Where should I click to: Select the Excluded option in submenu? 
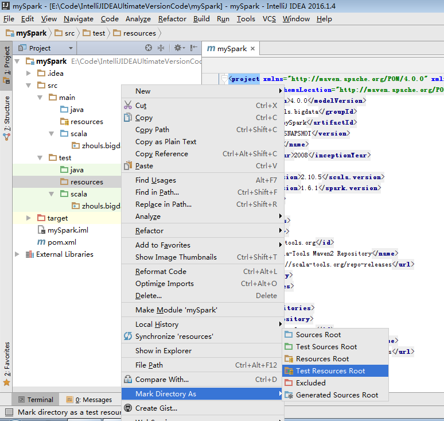(x=335, y=383)
